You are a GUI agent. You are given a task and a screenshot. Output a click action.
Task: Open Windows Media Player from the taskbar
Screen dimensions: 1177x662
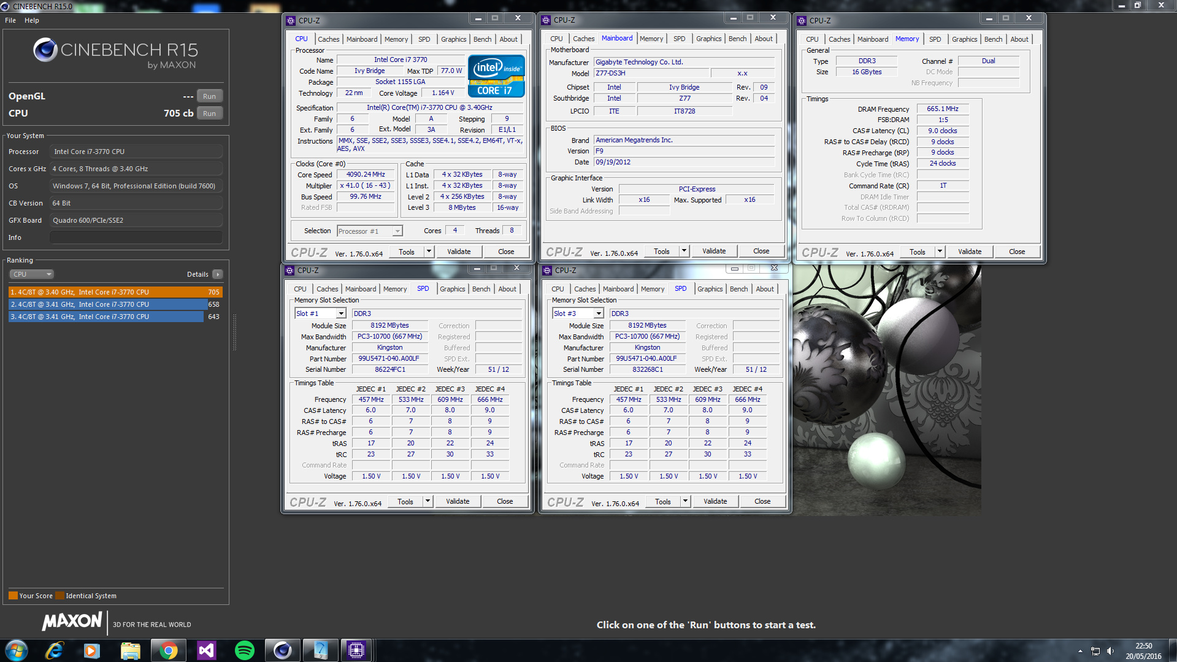[x=92, y=650]
